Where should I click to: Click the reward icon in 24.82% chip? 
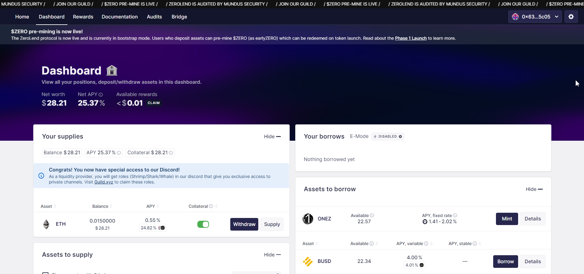[162, 228]
